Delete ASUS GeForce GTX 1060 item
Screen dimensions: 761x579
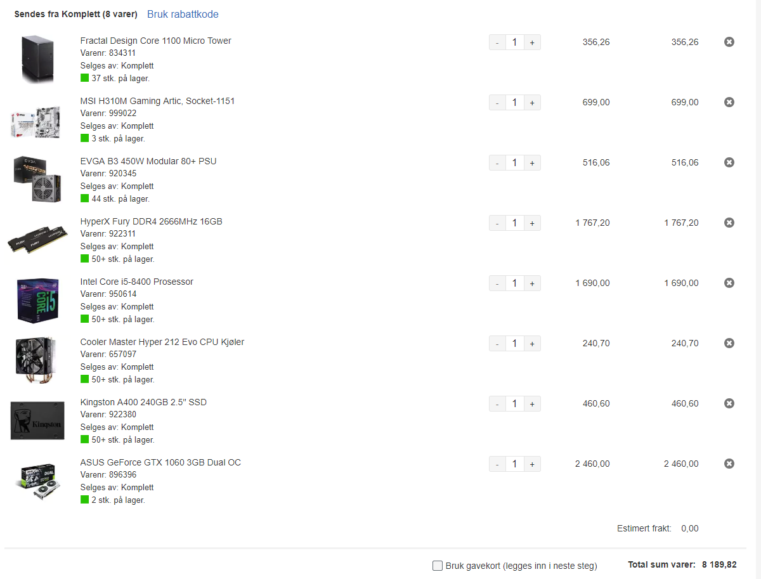point(729,464)
